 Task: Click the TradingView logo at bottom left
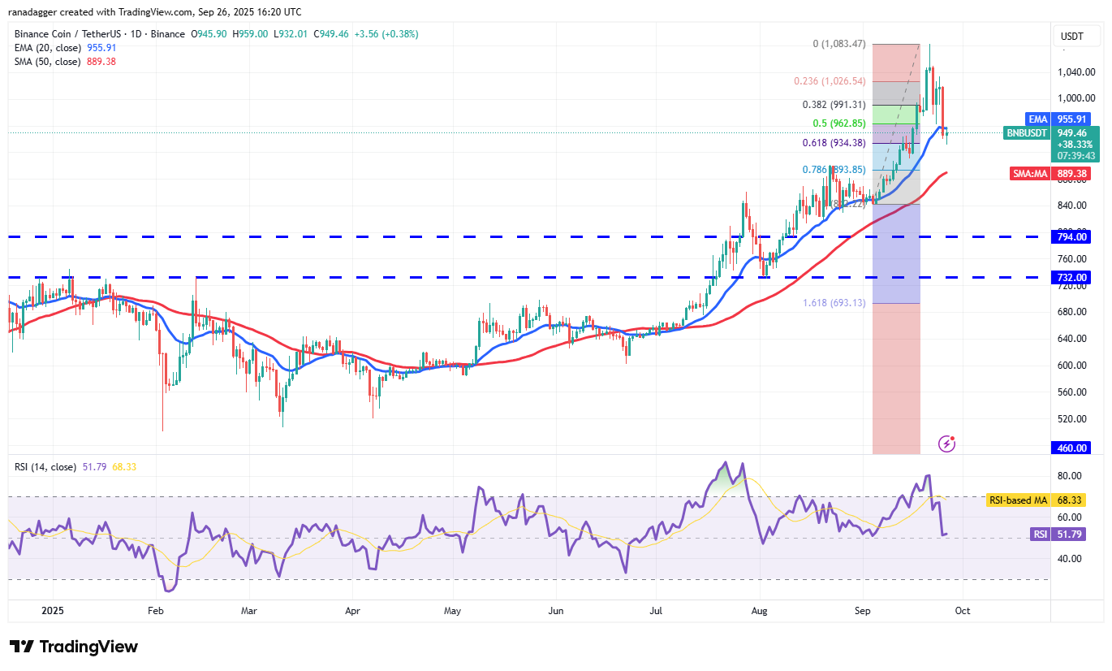coord(74,647)
